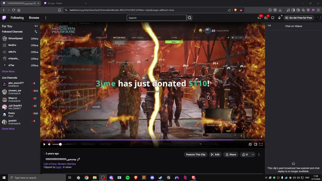Open the Following tab

pyautogui.click(x=17, y=18)
